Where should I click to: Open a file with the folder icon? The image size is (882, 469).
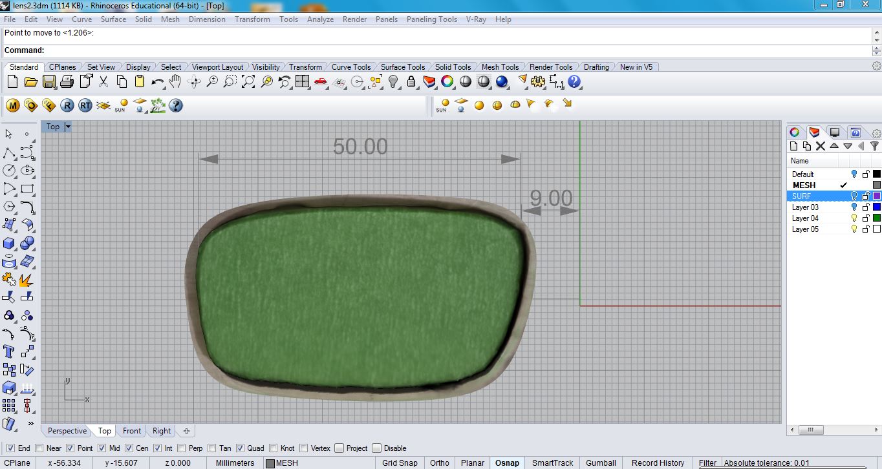pos(30,82)
